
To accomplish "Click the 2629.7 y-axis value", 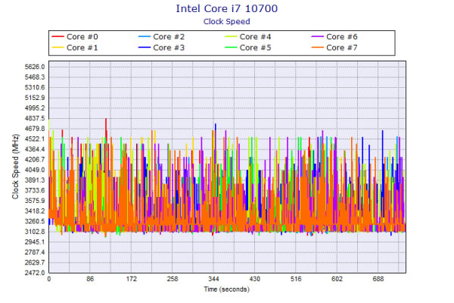I will [35, 262].
